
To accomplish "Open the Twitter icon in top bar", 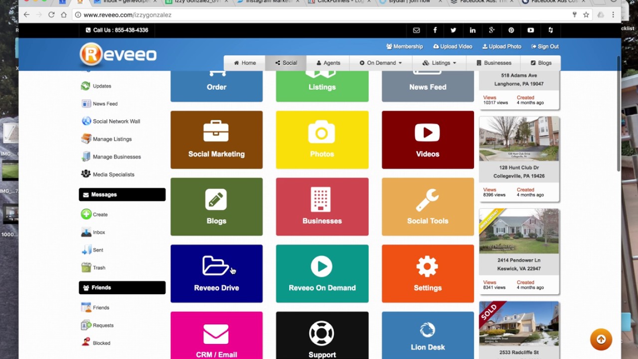I will [x=454, y=30].
